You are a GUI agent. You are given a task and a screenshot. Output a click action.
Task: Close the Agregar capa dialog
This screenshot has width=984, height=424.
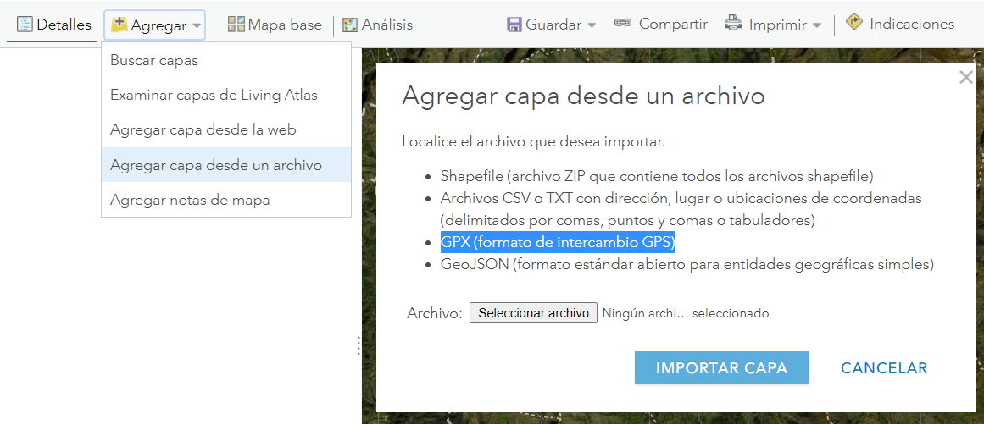[x=965, y=78]
